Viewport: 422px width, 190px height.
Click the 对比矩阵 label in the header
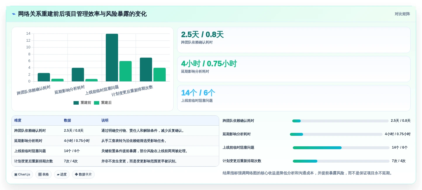tap(402, 14)
